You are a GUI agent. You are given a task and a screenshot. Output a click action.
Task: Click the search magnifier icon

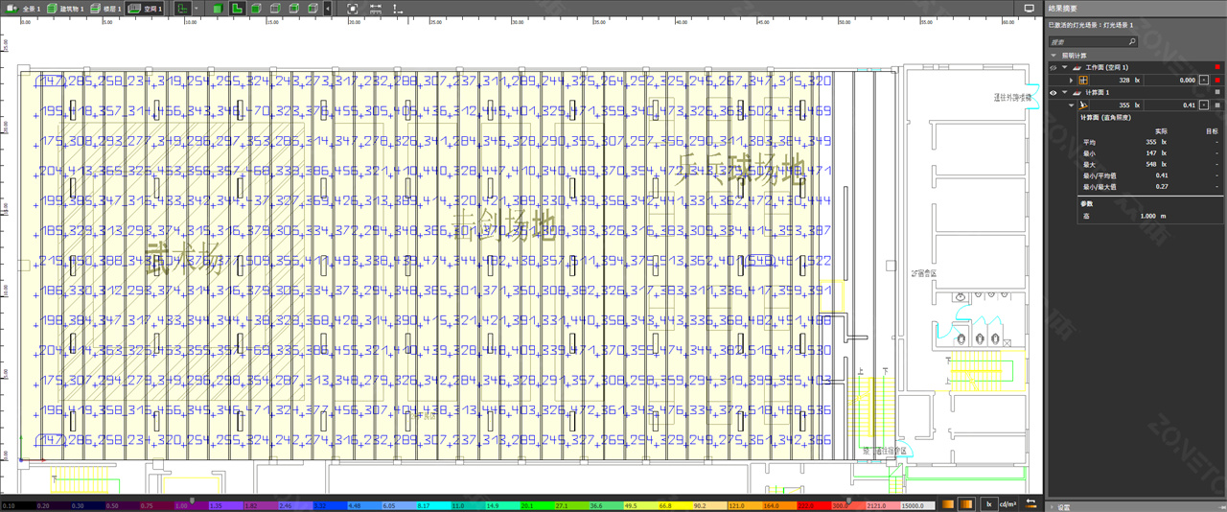(x=1131, y=42)
